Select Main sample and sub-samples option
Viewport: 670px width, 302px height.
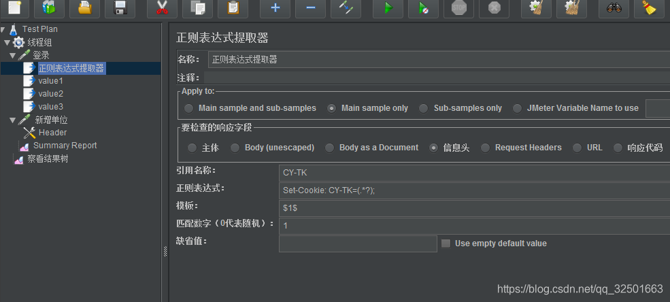click(189, 109)
